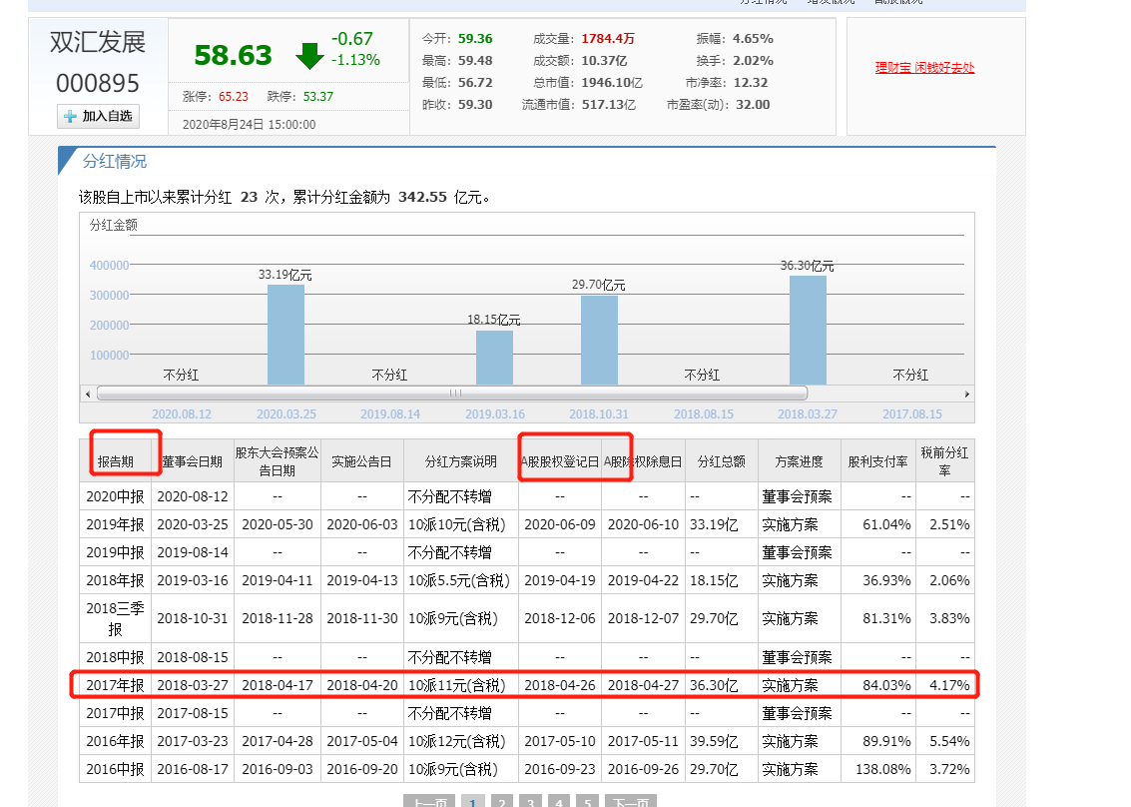Click the 10派12元(含税) plan cell
Viewport: 1131px width, 807px height.
[461, 741]
